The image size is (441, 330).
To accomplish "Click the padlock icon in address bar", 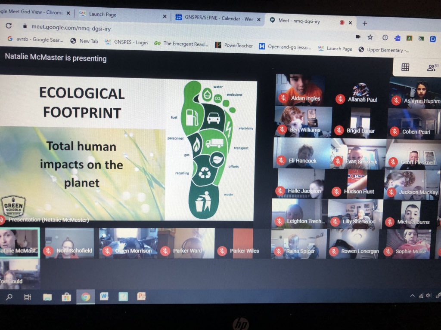I will [25, 26].
